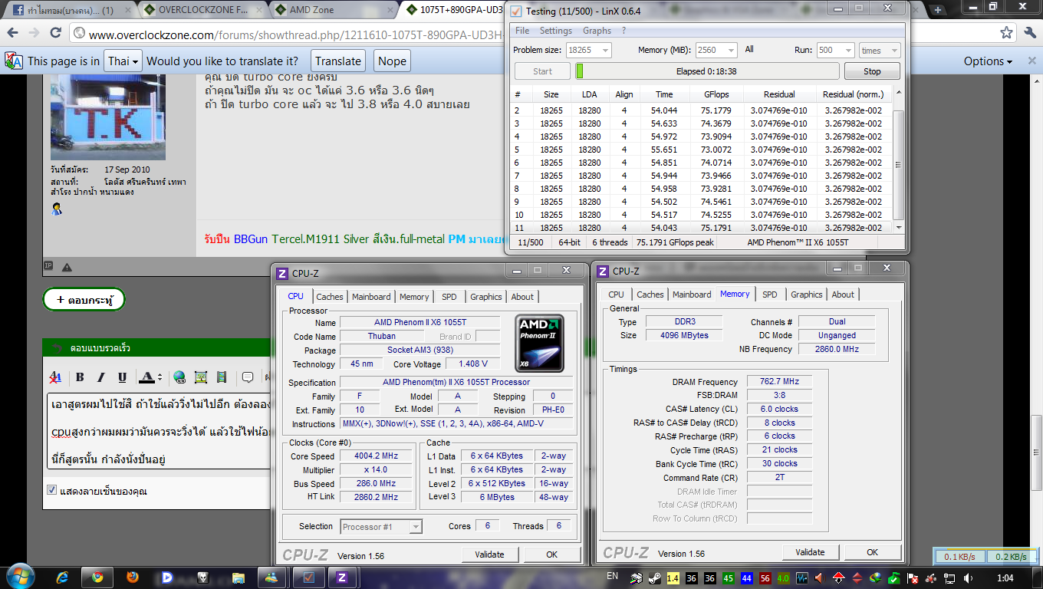Uncheck the show signature checkbox
Viewport: 1043px width, 589px height.
coord(52,490)
